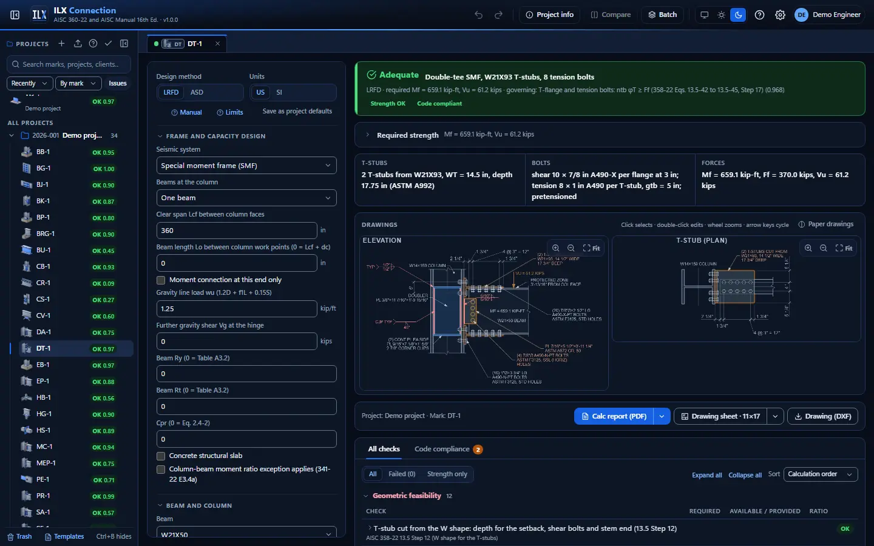Focus the search marks, projects, clients field
Screen dimensions: 874x546
(70, 64)
